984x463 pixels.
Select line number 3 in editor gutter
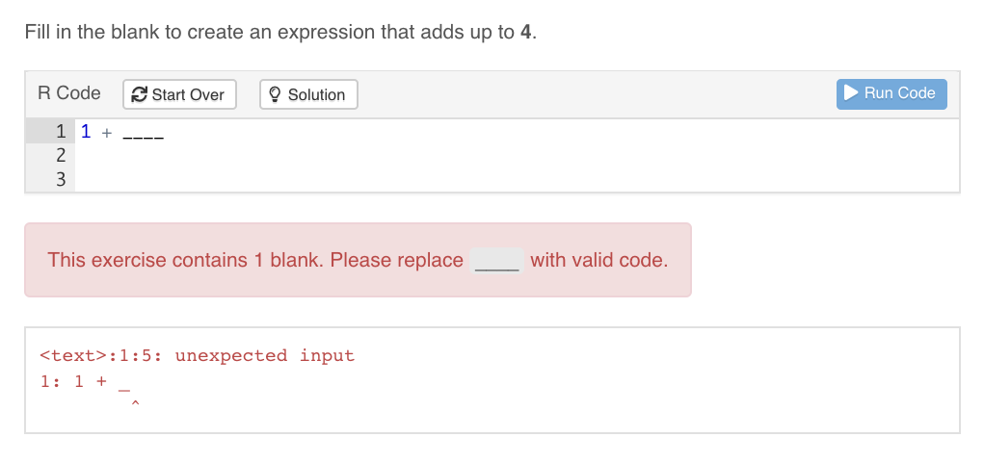pos(61,177)
